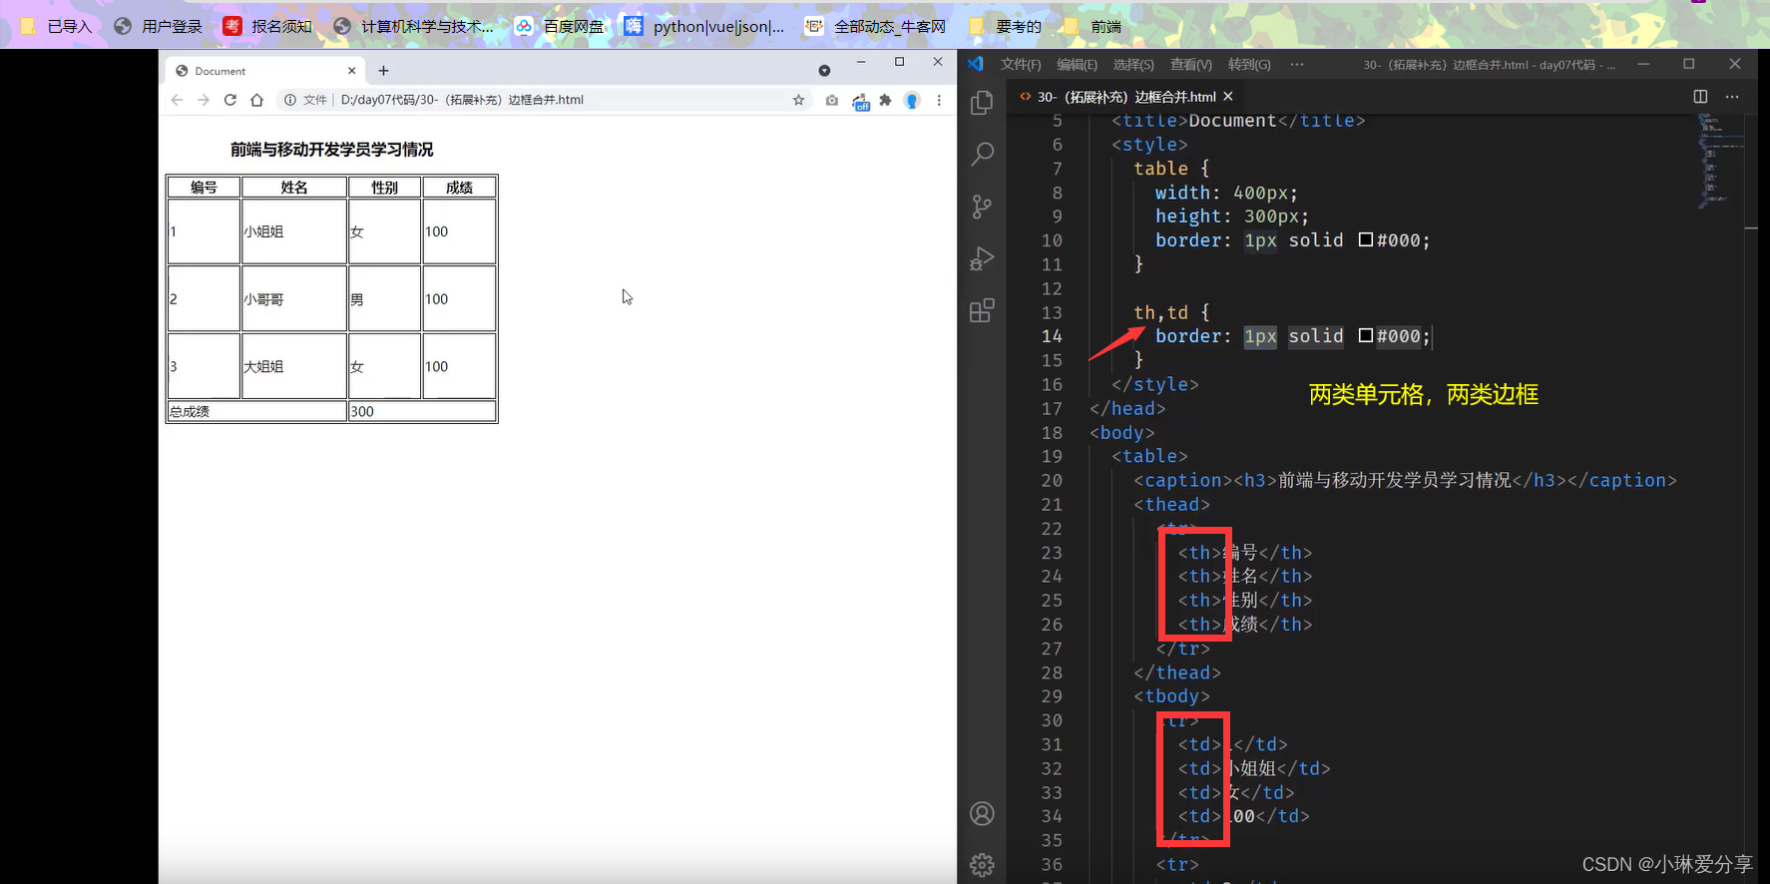Click the 小姐姐 table cell

pyautogui.click(x=294, y=231)
